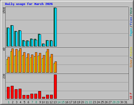
Task: Click day label 25 on x-axis
Action: click(102, 102)
